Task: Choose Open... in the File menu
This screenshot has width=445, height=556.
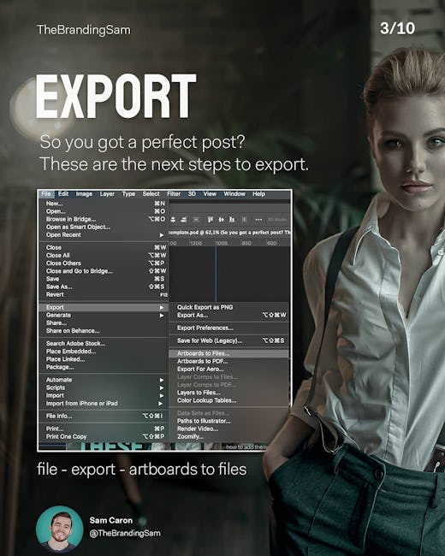Action: [x=103, y=211]
